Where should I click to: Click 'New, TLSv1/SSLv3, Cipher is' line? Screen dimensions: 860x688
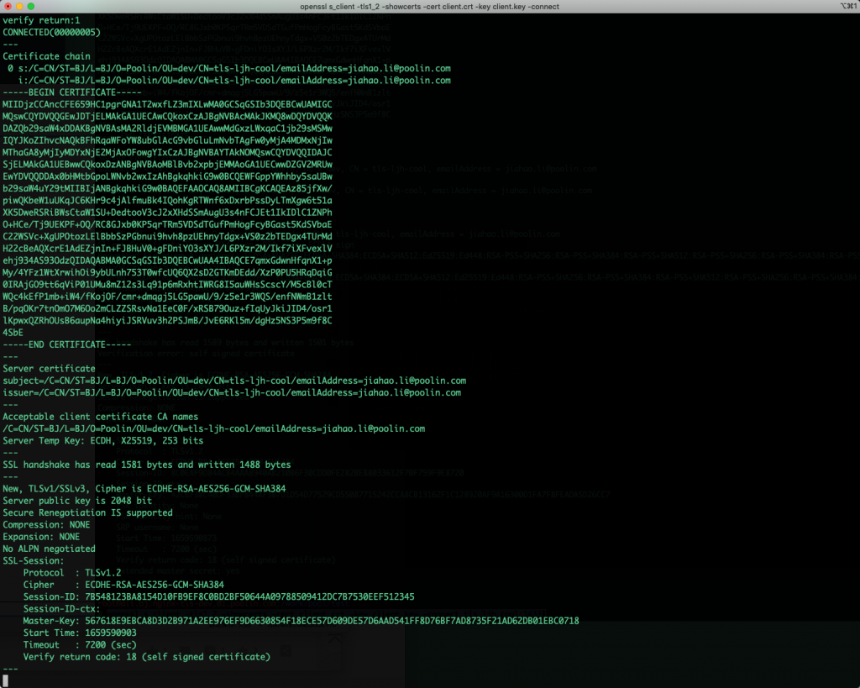pos(144,489)
